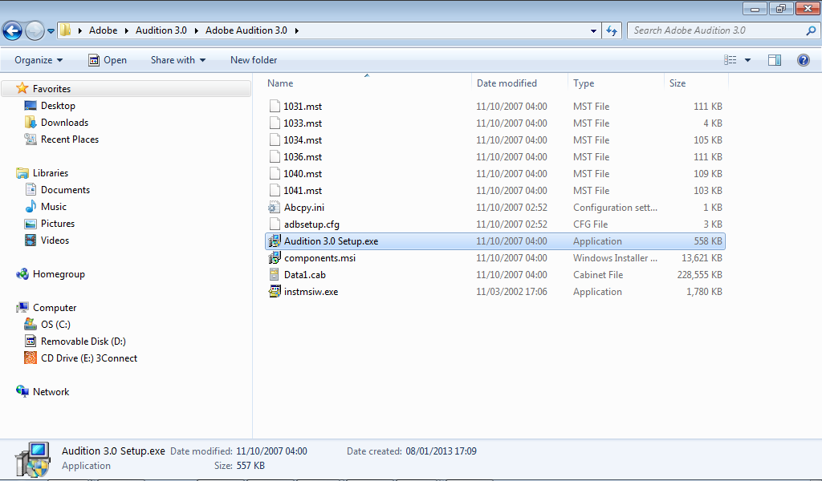Viewport: 822px width, 481px height.
Task: Click the Date created value 08/01/2013 17:09
Action: (441, 451)
